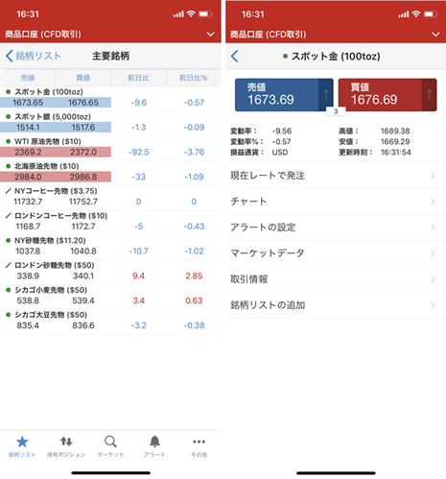
Task: Open the チャート menu row
Action: coord(336,202)
